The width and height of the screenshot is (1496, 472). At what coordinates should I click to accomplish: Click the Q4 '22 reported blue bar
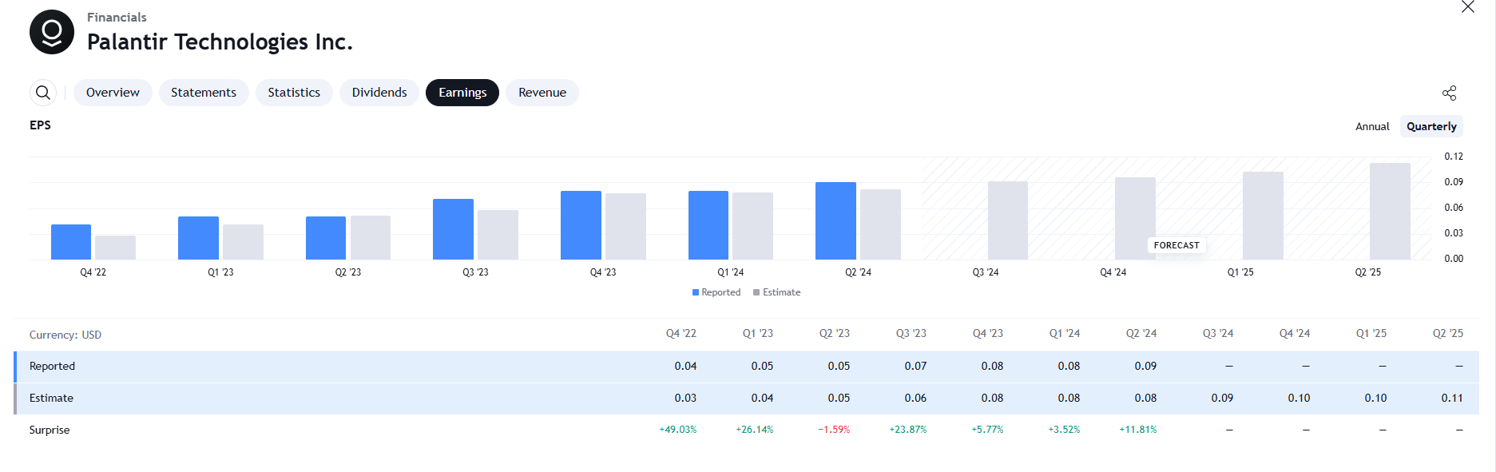click(x=71, y=242)
